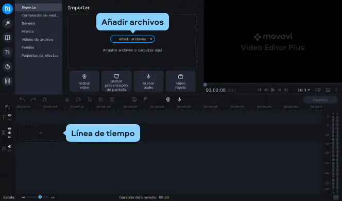
Task: Open the Transitions tab in left sidebar
Action: pyautogui.click(x=7, y=38)
